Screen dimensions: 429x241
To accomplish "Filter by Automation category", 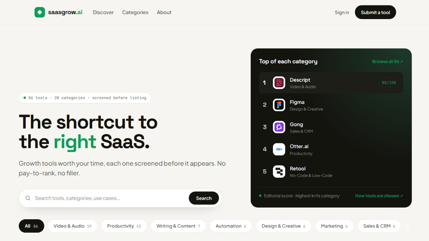I will (231, 226).
